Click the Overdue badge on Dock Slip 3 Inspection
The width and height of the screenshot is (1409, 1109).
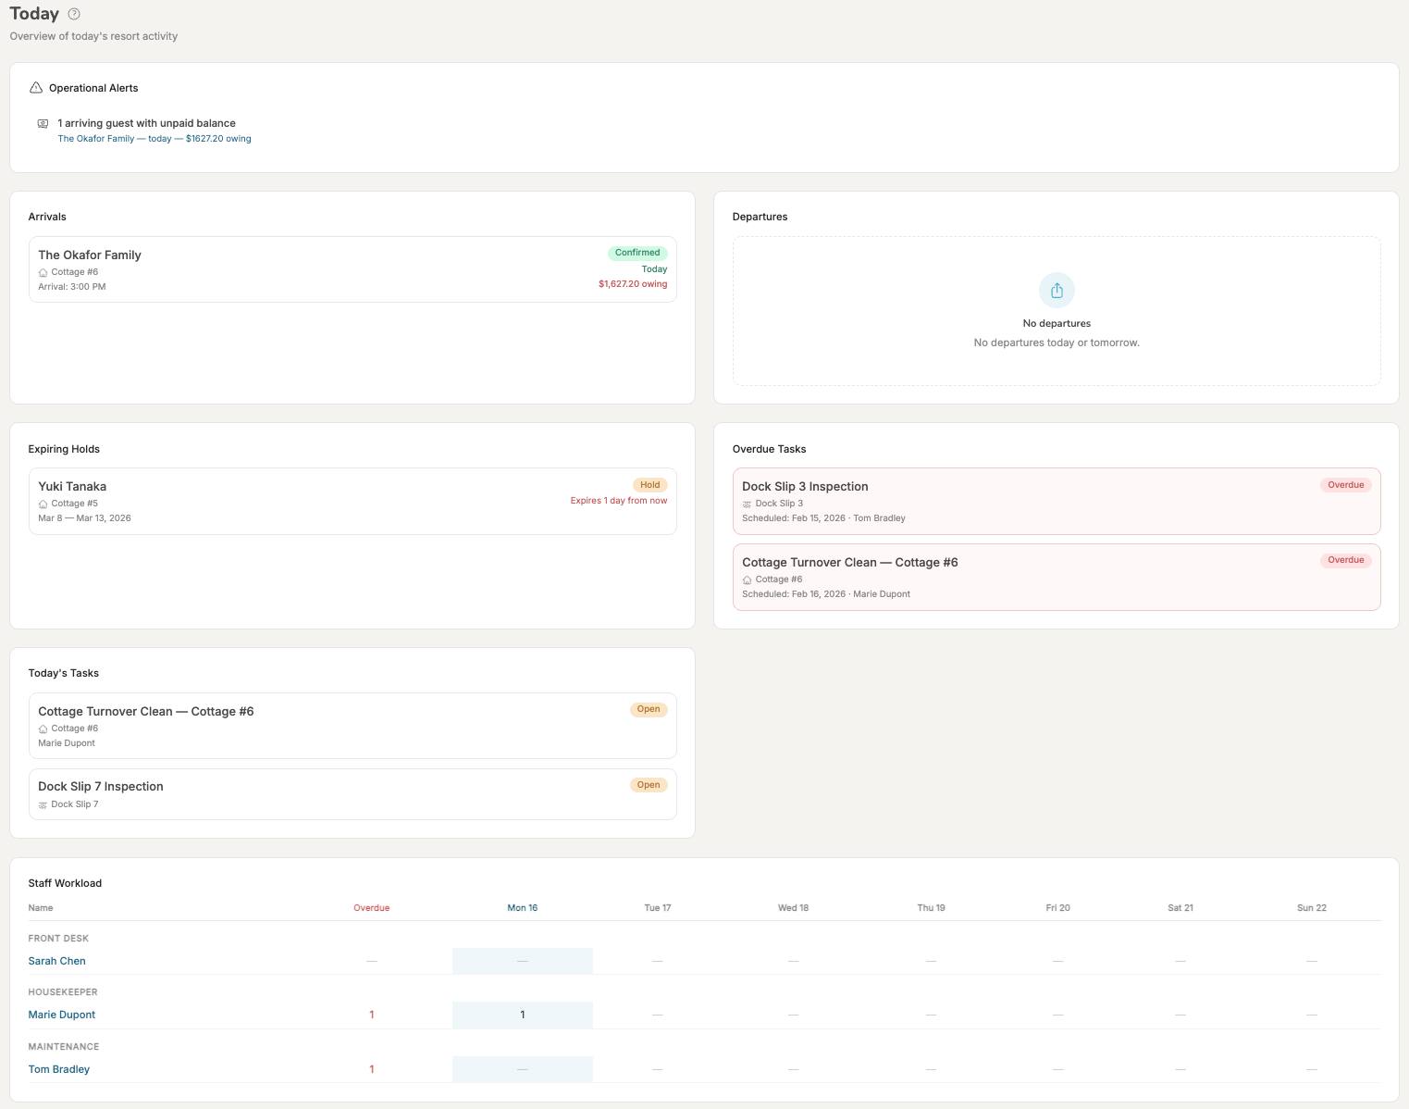[1346, 484]
